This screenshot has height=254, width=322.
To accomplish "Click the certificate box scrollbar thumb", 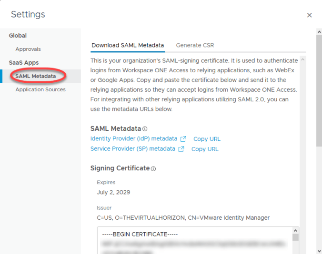I will point(295,237).
